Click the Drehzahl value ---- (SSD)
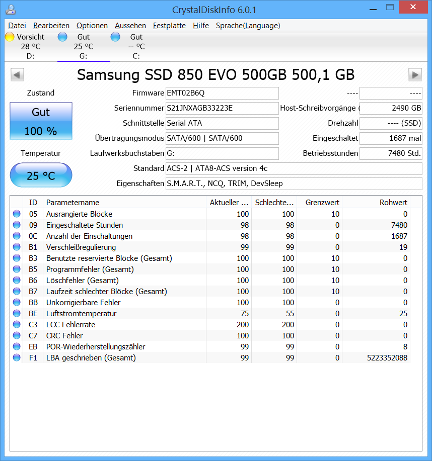Screen dimensions: 432x461 (391, 123)
